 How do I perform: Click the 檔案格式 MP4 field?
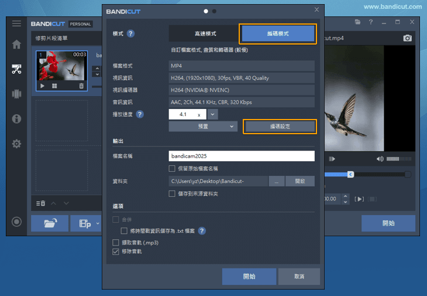point(242,66)
